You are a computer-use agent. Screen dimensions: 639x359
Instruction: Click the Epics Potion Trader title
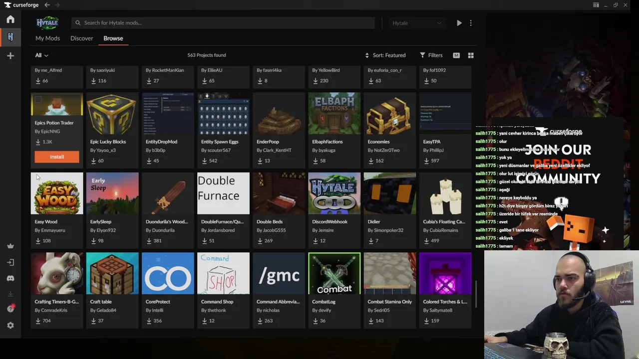pyautogui.click(x=54, y=123)
